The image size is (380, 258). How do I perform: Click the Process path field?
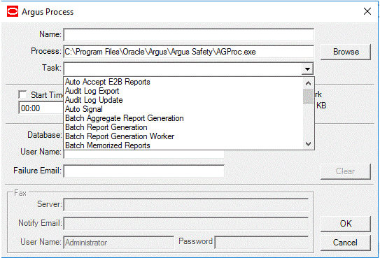pos(189,52)
